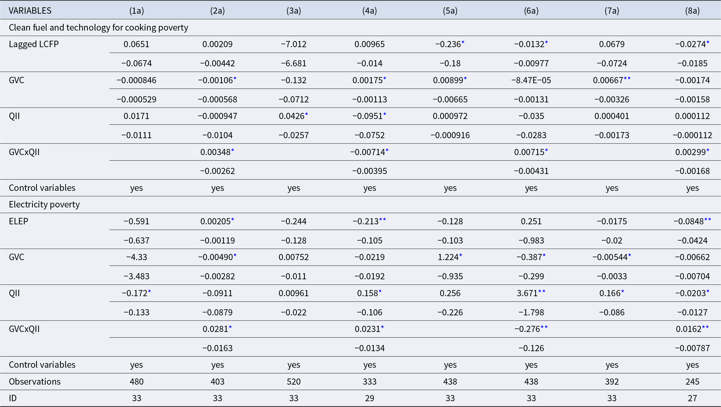Click the VARIABLES column header
This screenshot has width=721, height=407.
click(30, 10)
